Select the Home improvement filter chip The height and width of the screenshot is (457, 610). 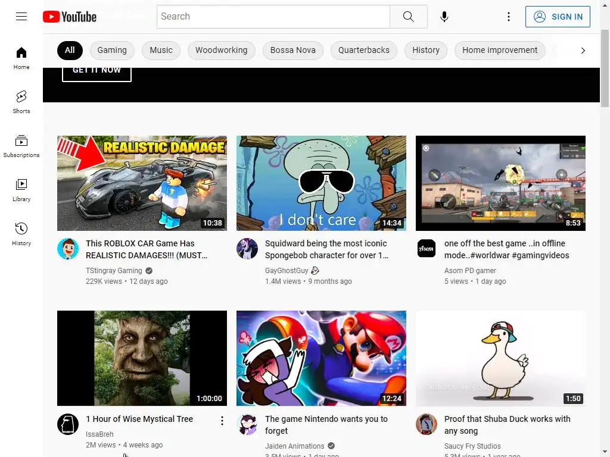[x=500, y=51]
